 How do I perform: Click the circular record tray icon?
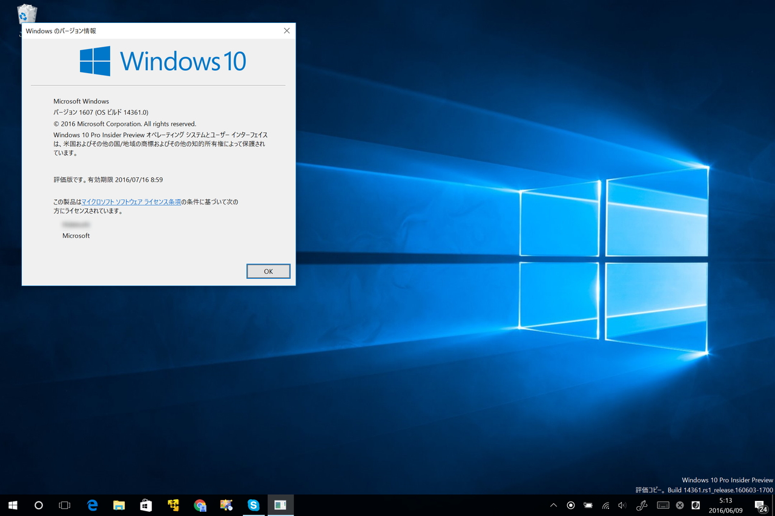570,505
